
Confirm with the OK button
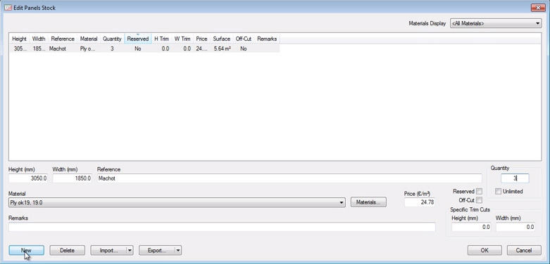(485, 251)
